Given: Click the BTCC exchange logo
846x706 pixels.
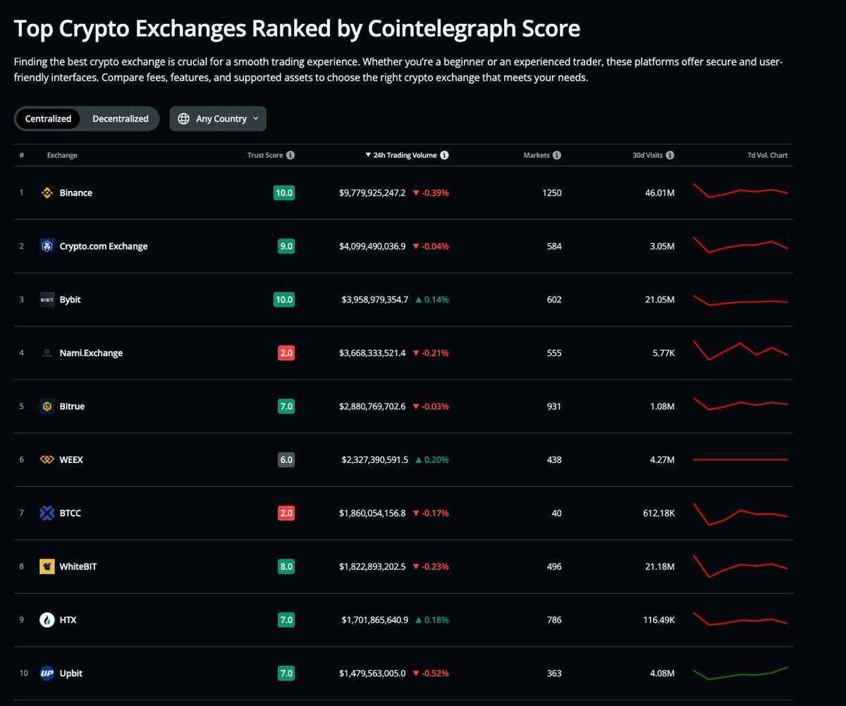Looking at the screenshot, I should click(x=48, y=513).
